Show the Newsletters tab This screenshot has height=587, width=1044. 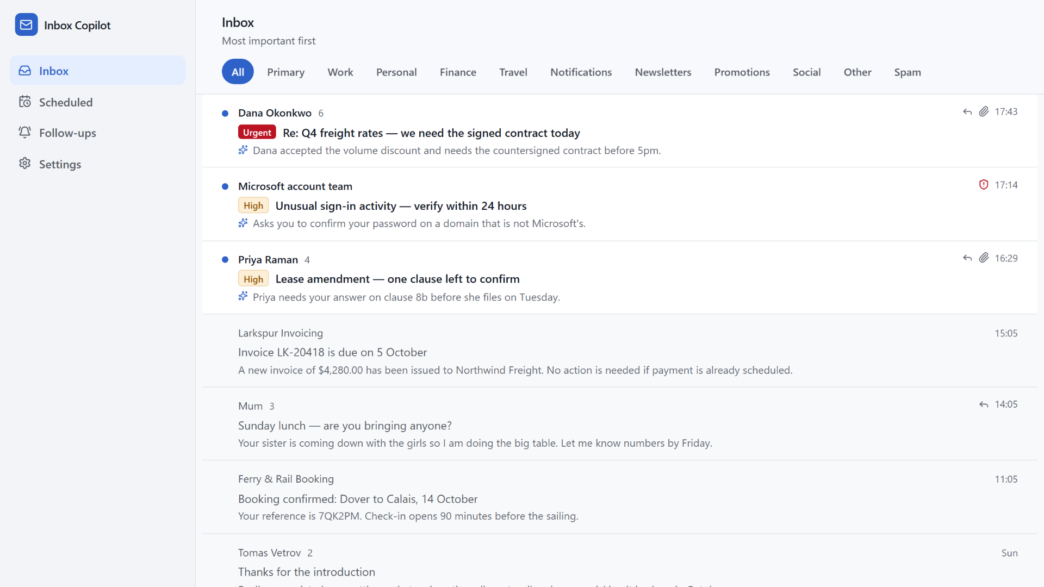663,72
